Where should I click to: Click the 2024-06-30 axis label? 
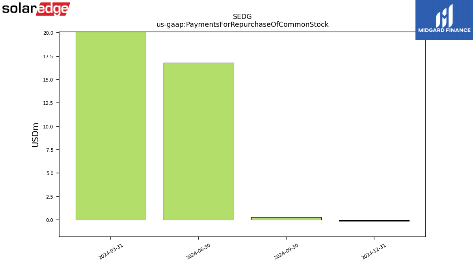tap(198, 252)
